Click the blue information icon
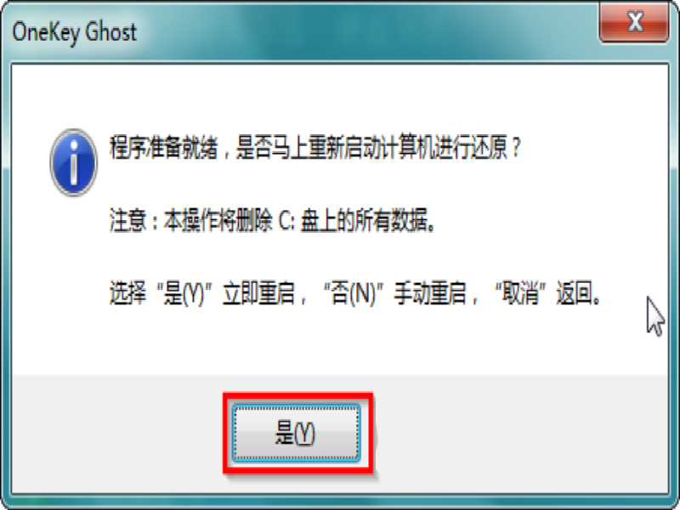The height and width of the screenshot is (510, 680). (x=74, y=162)
